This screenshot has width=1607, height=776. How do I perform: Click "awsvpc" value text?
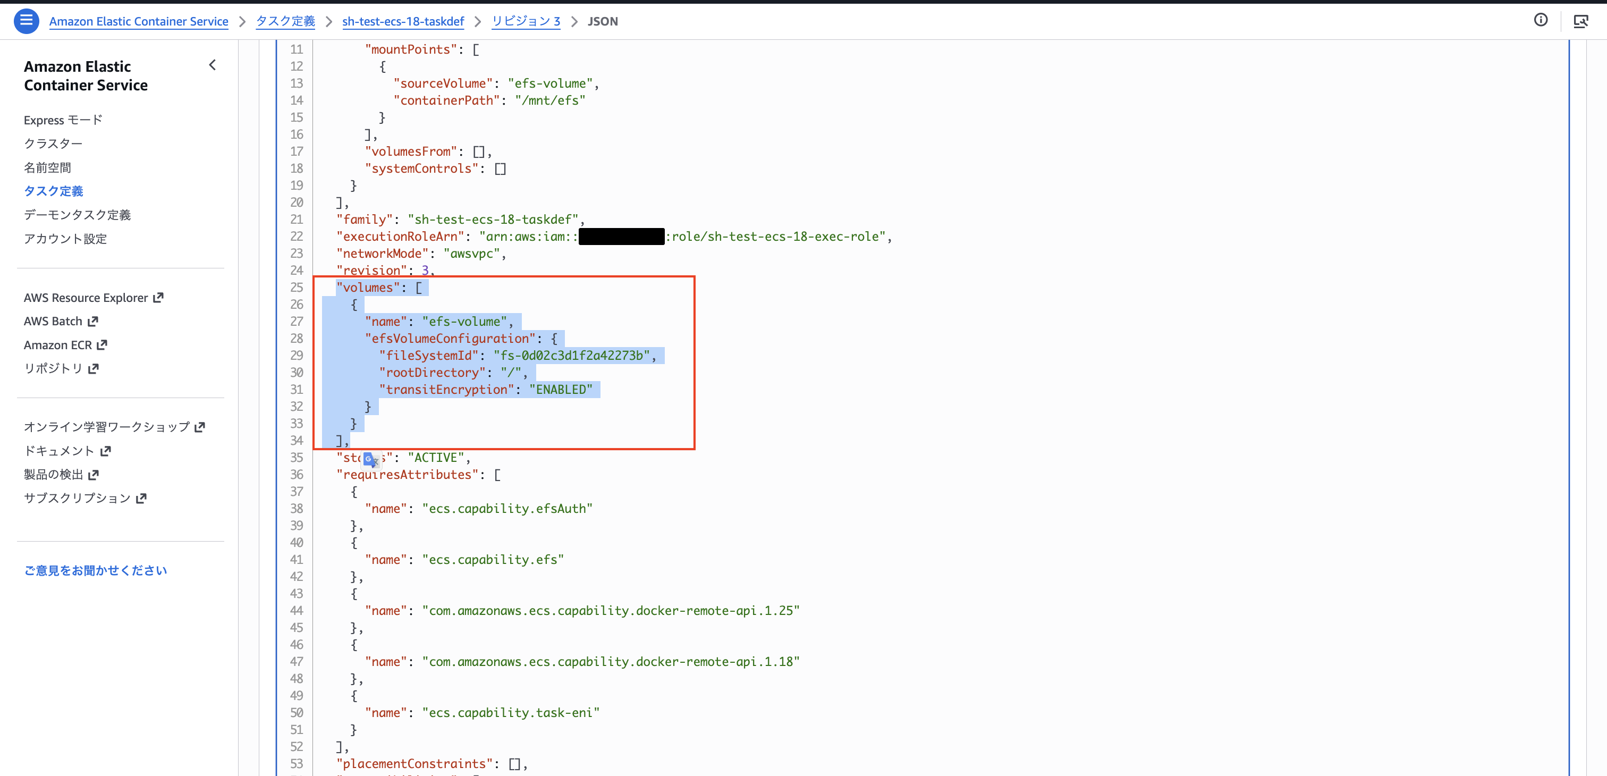click(471, 253)
